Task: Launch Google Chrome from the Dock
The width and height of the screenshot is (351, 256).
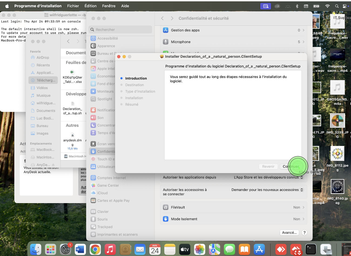Action: pos(95,249)
